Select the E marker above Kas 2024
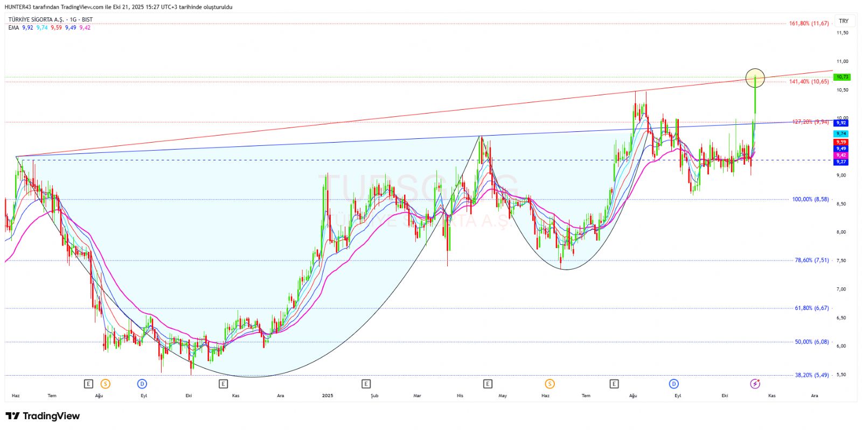This screenshot has height=430, width=862. (223, 384)
